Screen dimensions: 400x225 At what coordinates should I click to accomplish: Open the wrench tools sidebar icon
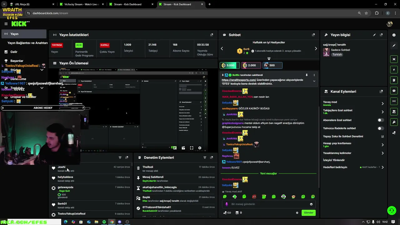(394, 122)
